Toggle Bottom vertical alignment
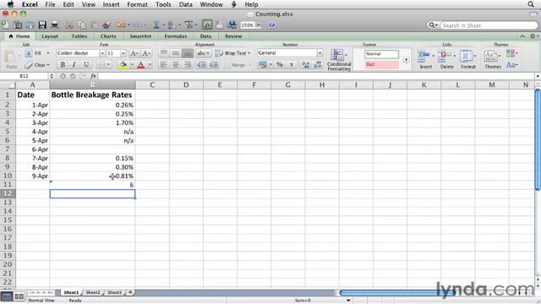Screen dimensions: 541x304 188,53
